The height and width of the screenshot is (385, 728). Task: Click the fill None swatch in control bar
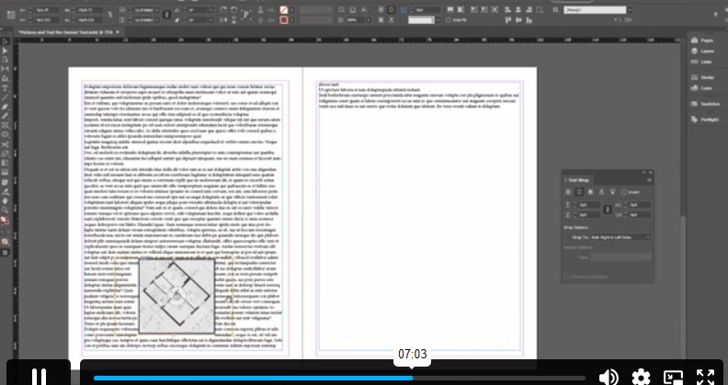[284, 10]
